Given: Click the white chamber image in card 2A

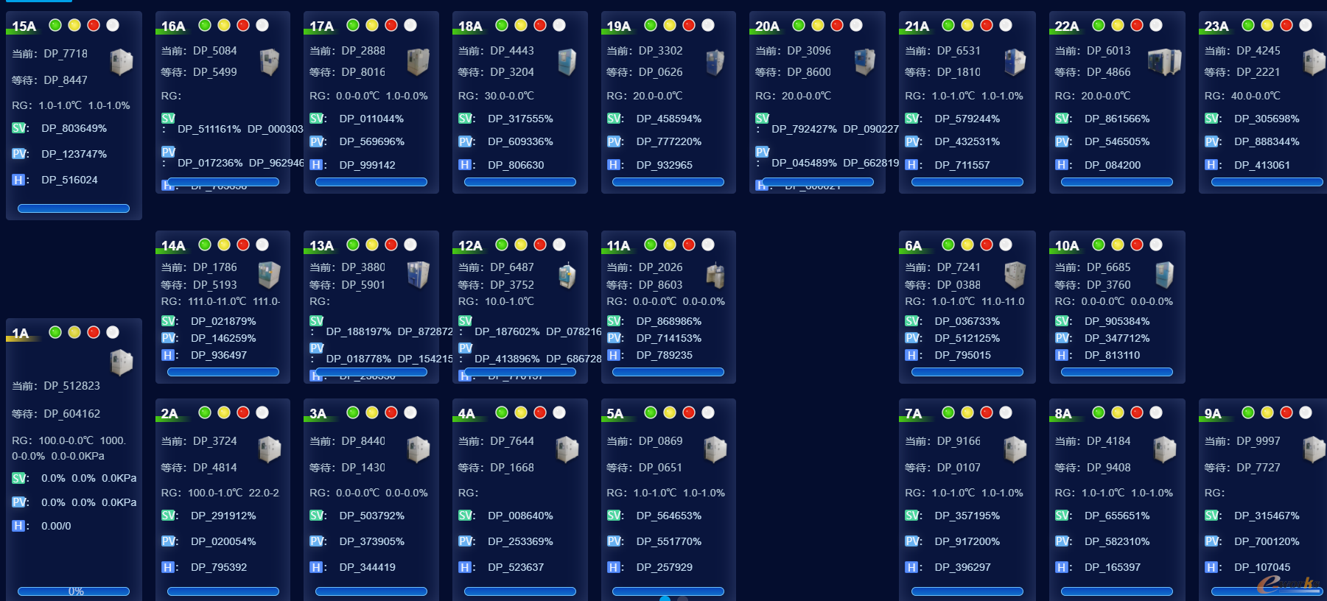Looking at the screenshot, I should 270,449.
